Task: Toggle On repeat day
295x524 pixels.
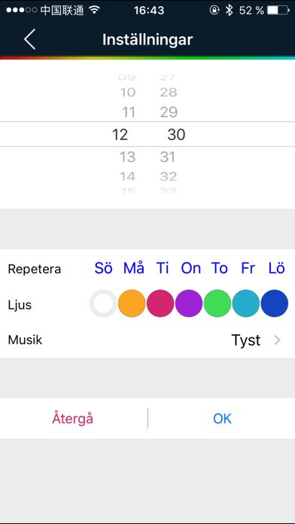Action: point(190,268)
